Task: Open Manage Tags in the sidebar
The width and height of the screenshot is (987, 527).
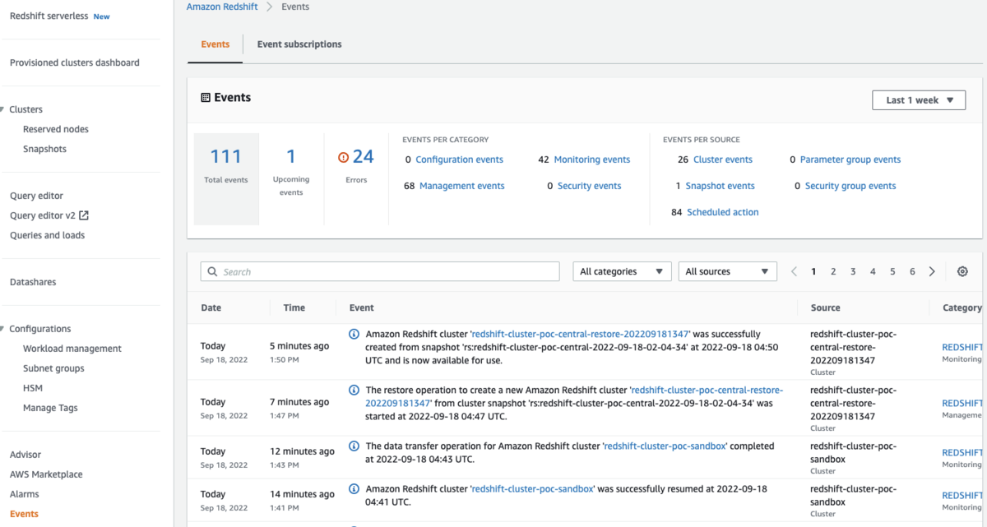Action: coord(50,408)
